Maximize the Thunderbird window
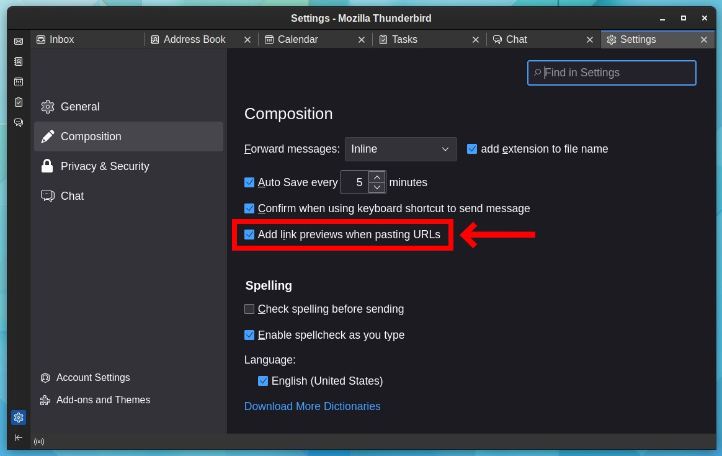Screen dimensions: 722x456 684,19
